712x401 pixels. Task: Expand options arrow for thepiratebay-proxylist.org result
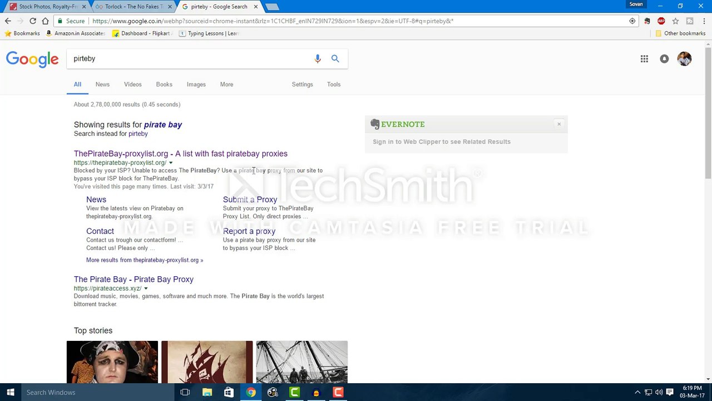171,163
